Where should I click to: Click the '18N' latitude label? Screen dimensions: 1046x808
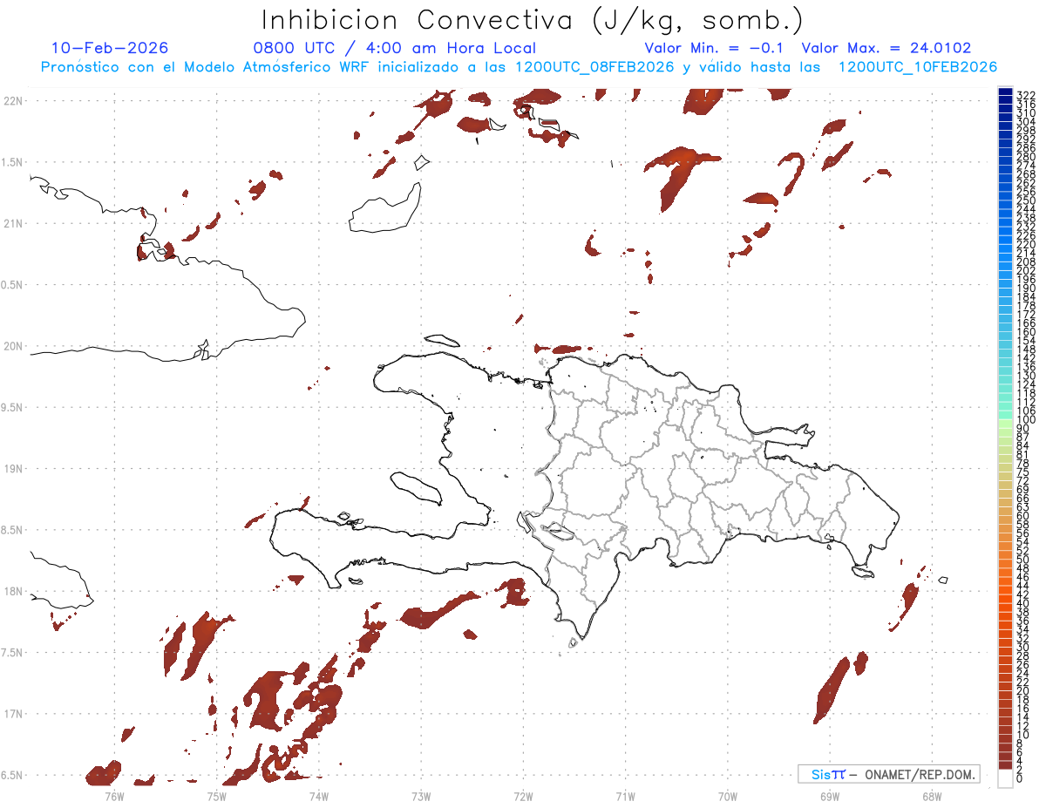(13, 591)
